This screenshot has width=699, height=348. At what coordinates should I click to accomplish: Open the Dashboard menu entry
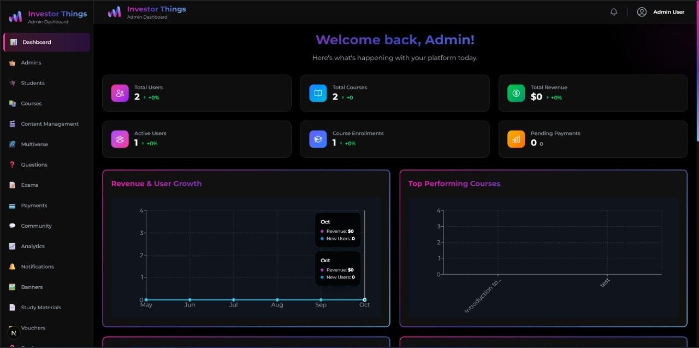point(37,42)
